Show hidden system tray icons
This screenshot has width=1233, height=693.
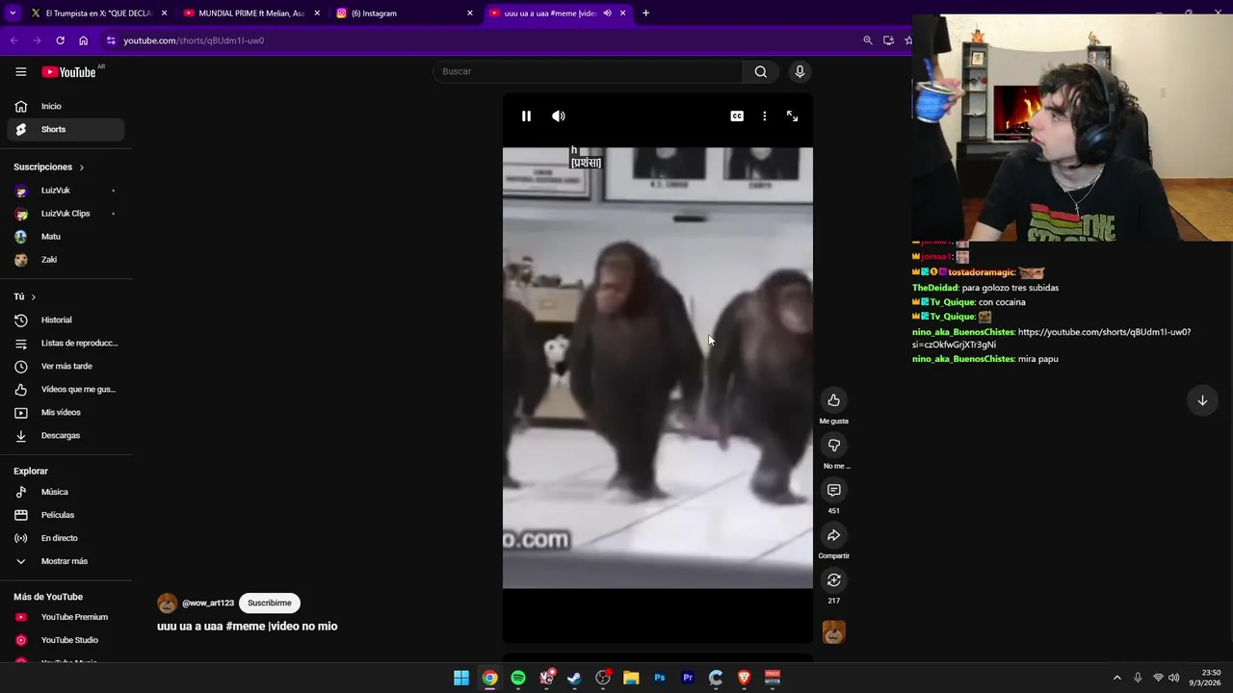point(1117,678)
